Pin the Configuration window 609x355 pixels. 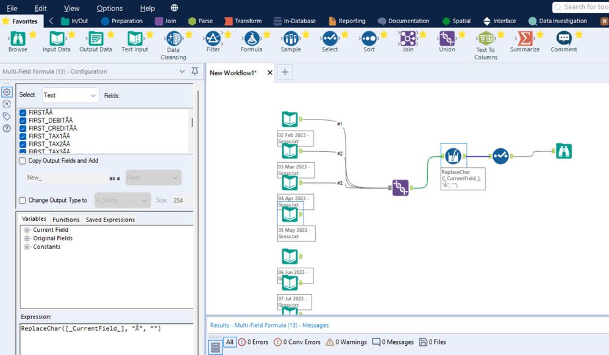[x=195, y=71]
